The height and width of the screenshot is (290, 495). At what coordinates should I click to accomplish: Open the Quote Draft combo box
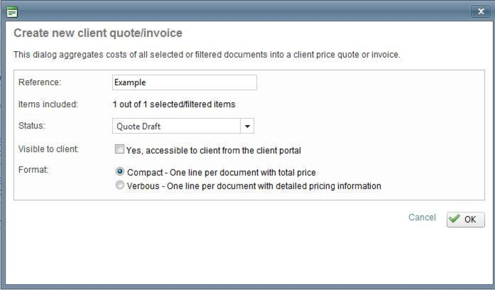pyautogui.click(x=177, y=127)
